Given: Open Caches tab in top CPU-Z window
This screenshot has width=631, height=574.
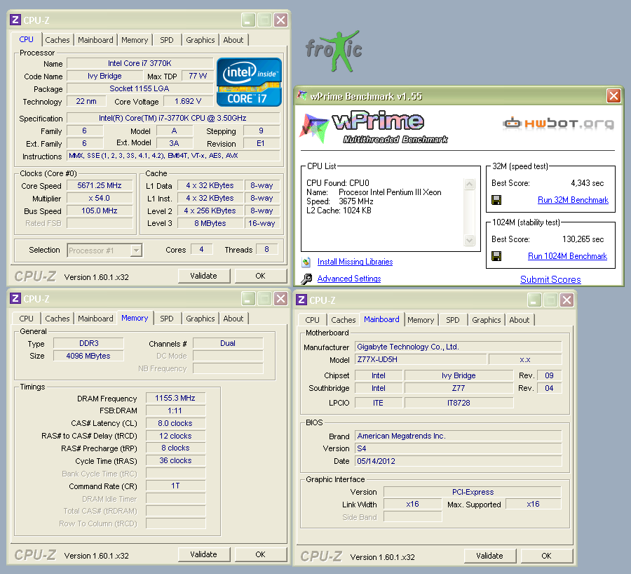Looking at the screenshot, I should tap(57, 40).
